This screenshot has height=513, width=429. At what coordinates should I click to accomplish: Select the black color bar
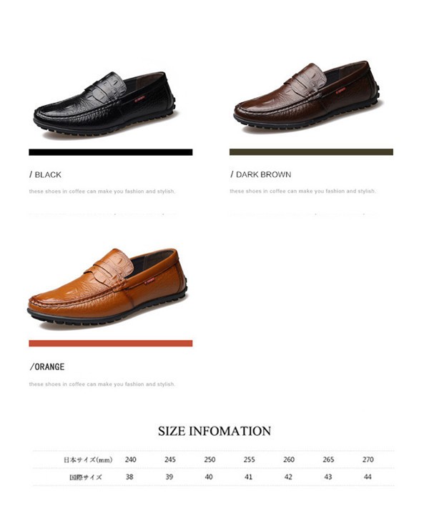pyautogui.click(x=111, y=152)
